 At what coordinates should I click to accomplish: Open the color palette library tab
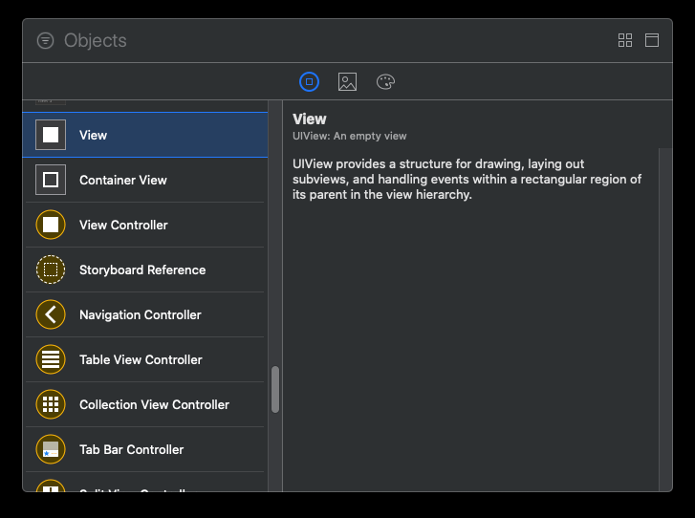(385, 82)
